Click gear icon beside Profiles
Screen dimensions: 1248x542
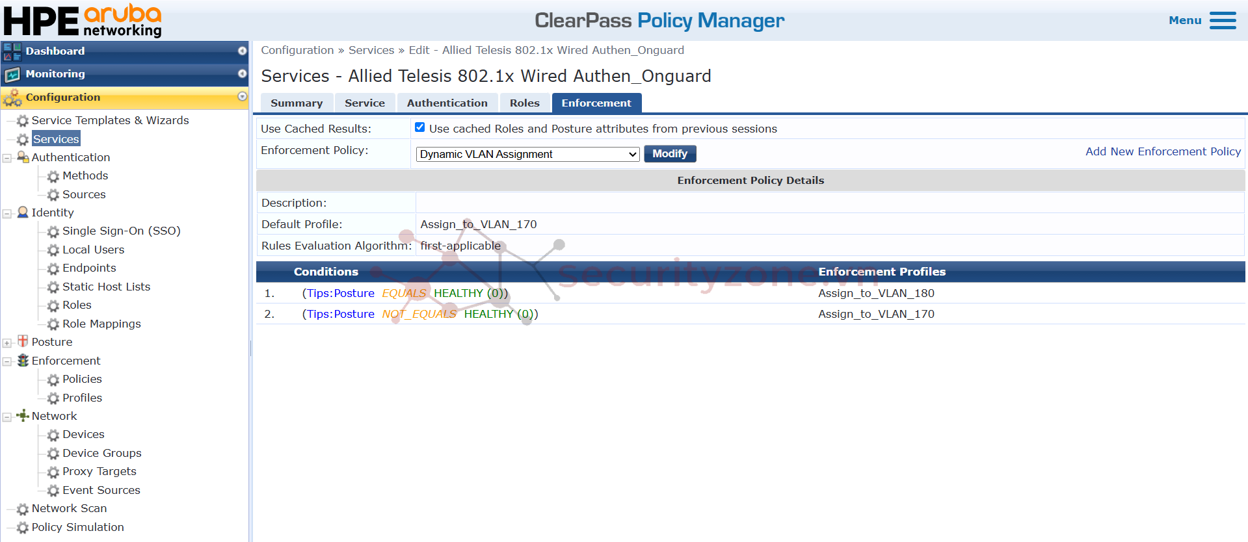[x=53, y=398]
